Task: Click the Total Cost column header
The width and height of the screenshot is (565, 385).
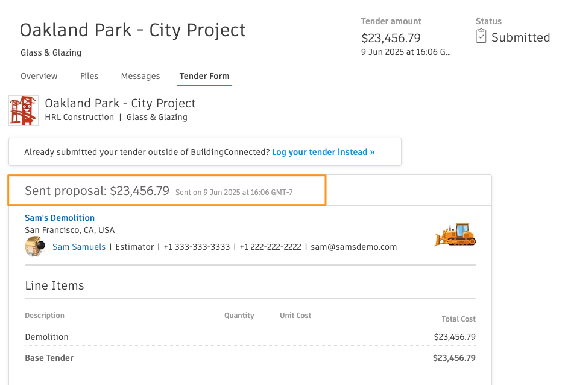Action: (x=459, y=319)
